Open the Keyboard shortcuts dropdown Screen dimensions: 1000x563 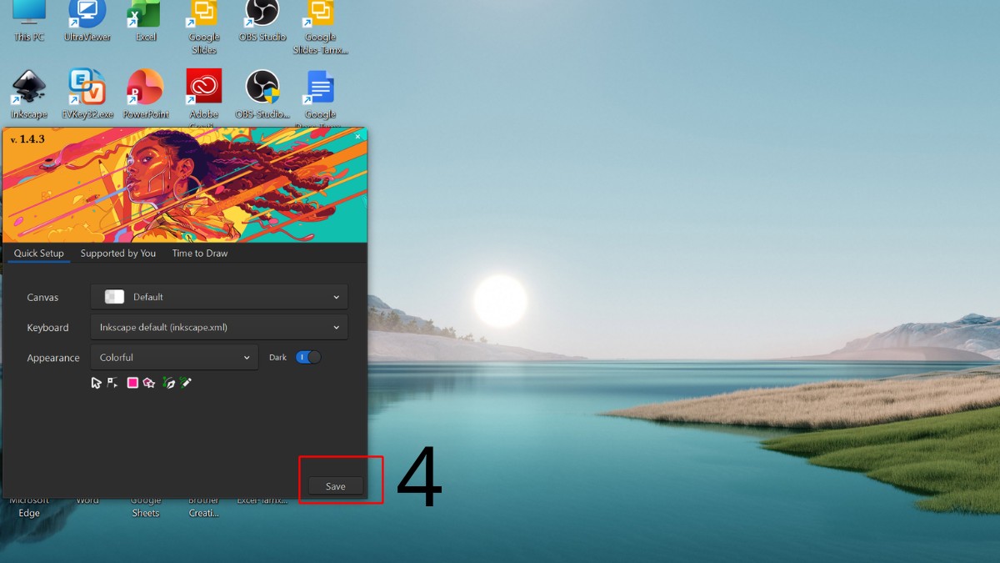click(218, 327)
